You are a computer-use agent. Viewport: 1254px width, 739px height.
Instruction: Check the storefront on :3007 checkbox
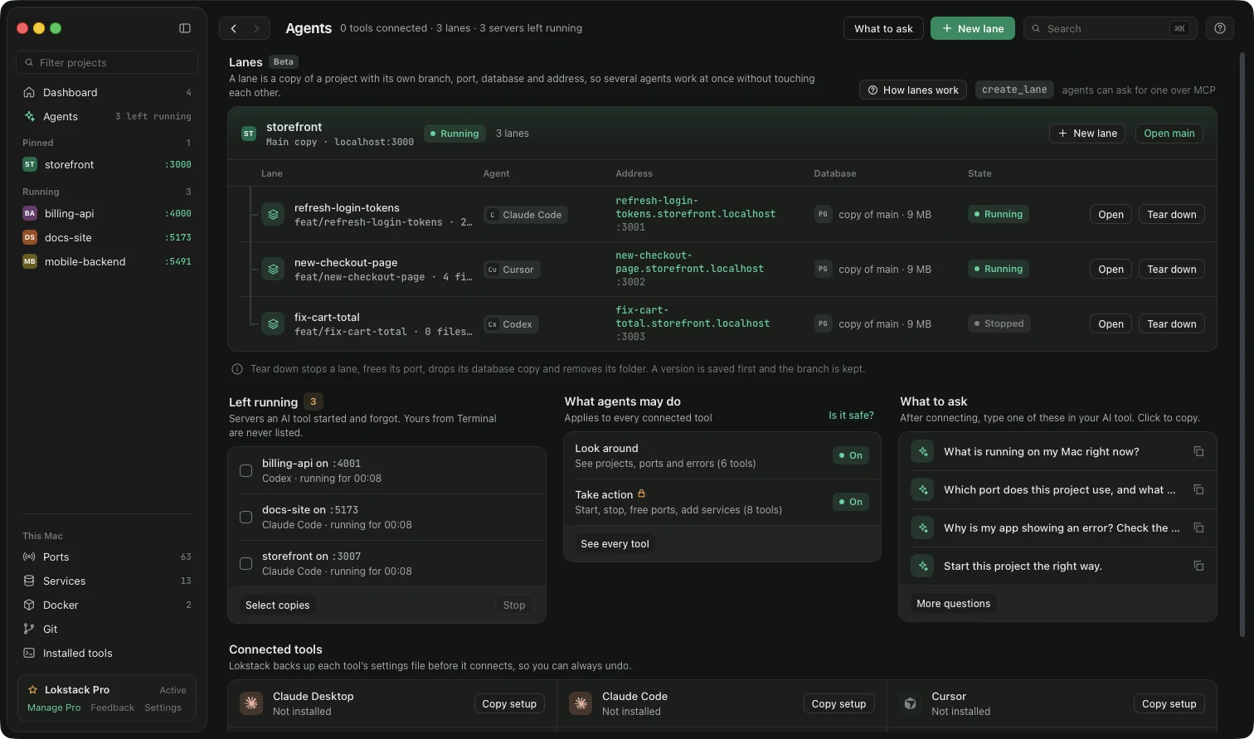tap(245, 563)
